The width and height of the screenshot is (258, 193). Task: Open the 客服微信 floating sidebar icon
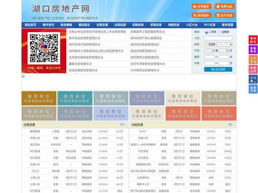click(253, 50)
